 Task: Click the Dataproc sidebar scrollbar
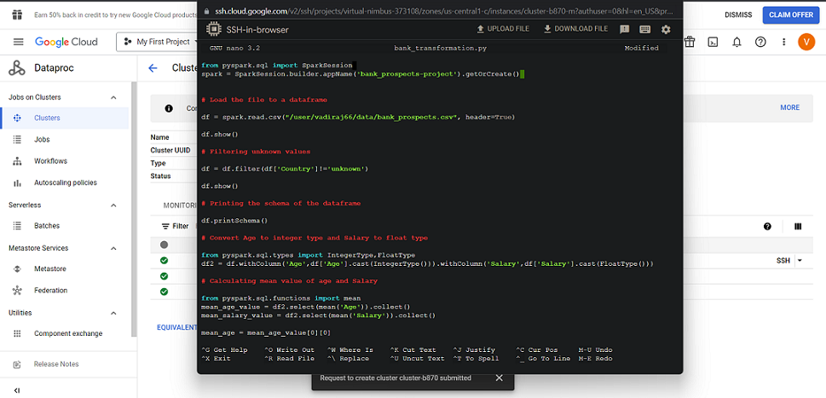coord(135,210)
